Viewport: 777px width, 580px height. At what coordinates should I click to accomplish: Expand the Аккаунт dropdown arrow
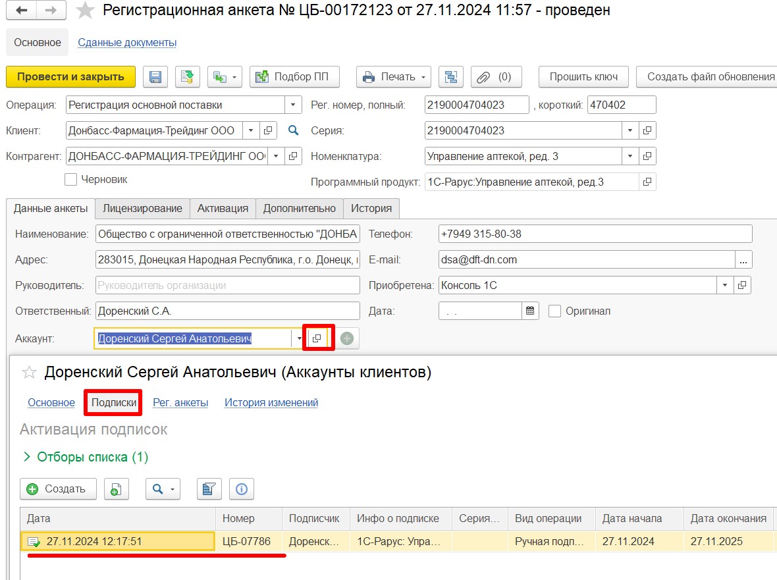299,338
